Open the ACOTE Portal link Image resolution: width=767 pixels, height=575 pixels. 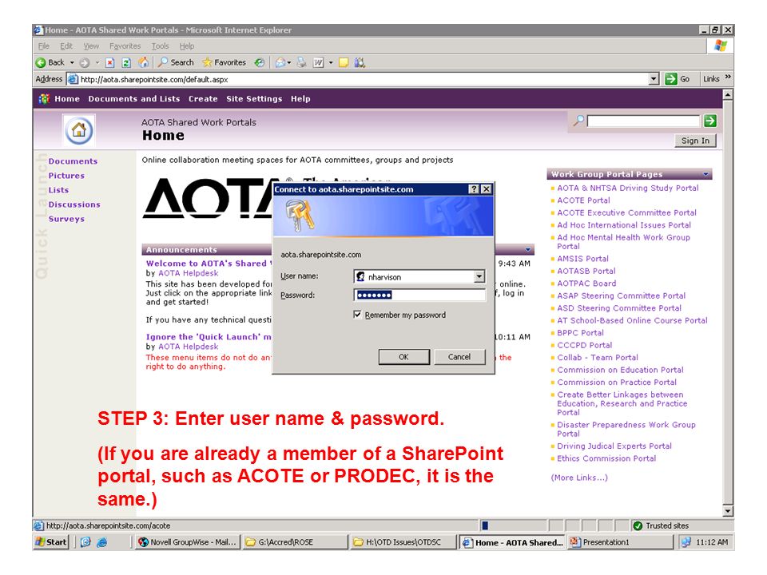click(583, 200)
